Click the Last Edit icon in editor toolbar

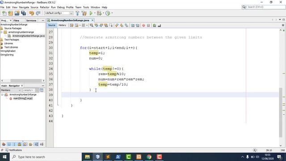pos(71,25)
